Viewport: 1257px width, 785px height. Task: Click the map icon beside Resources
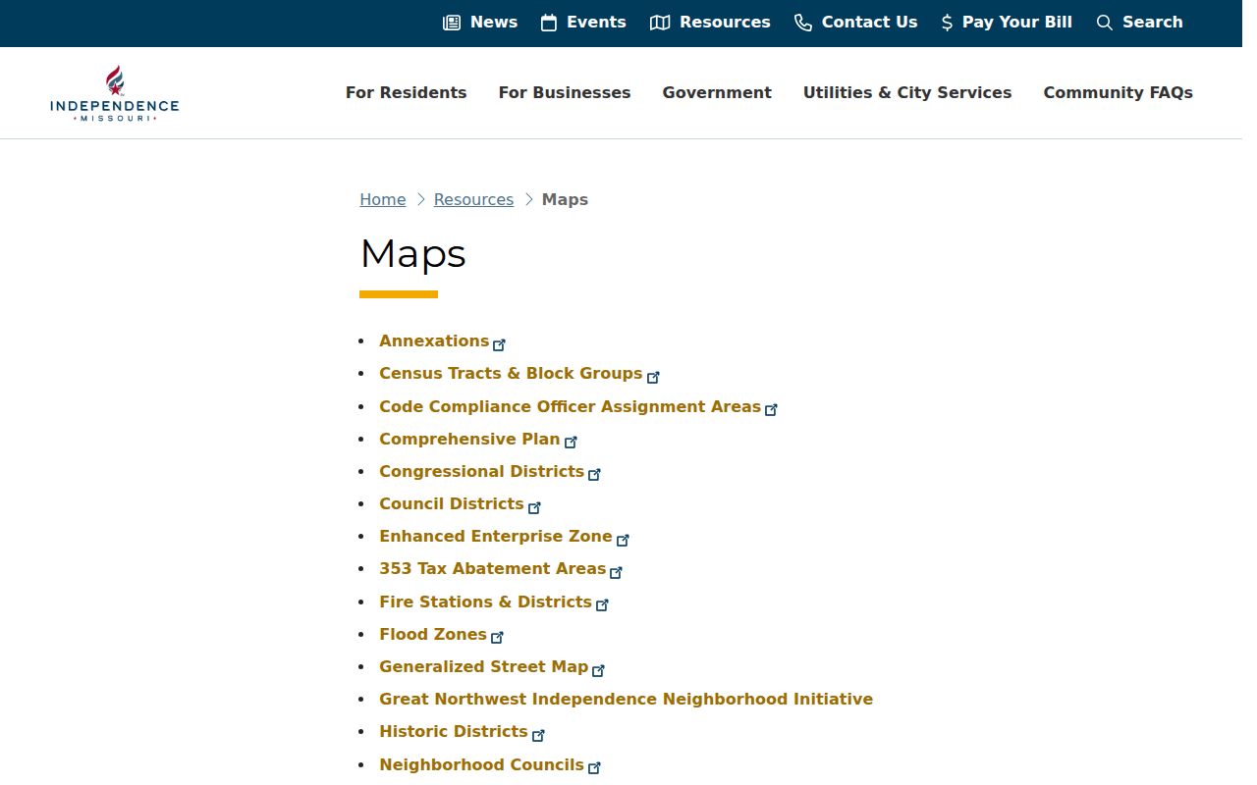coord(660,23)
